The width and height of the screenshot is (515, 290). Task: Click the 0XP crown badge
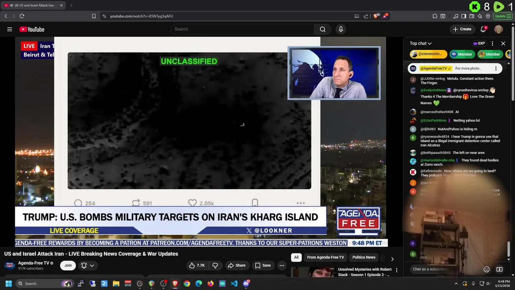479,43
